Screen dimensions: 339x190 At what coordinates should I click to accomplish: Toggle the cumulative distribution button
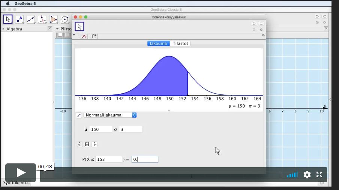(x=79, y=115)
